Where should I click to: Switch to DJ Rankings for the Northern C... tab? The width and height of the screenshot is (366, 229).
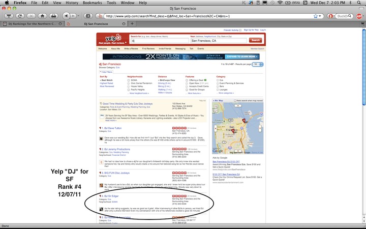[x=32, y=24]
